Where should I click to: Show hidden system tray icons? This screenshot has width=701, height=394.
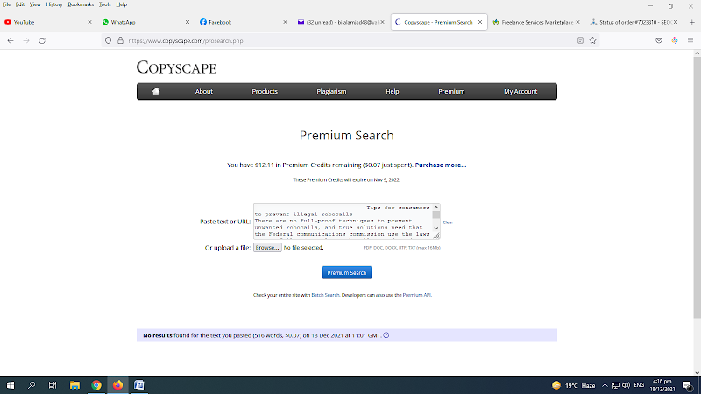pos(605,385)
